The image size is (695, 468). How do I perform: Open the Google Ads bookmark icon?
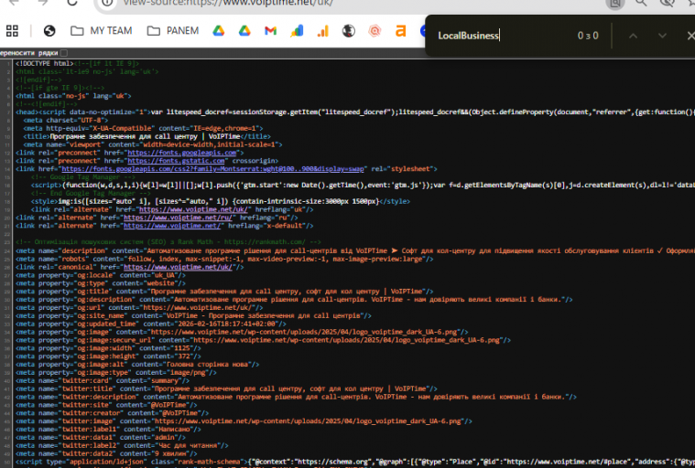coord(297,30)
